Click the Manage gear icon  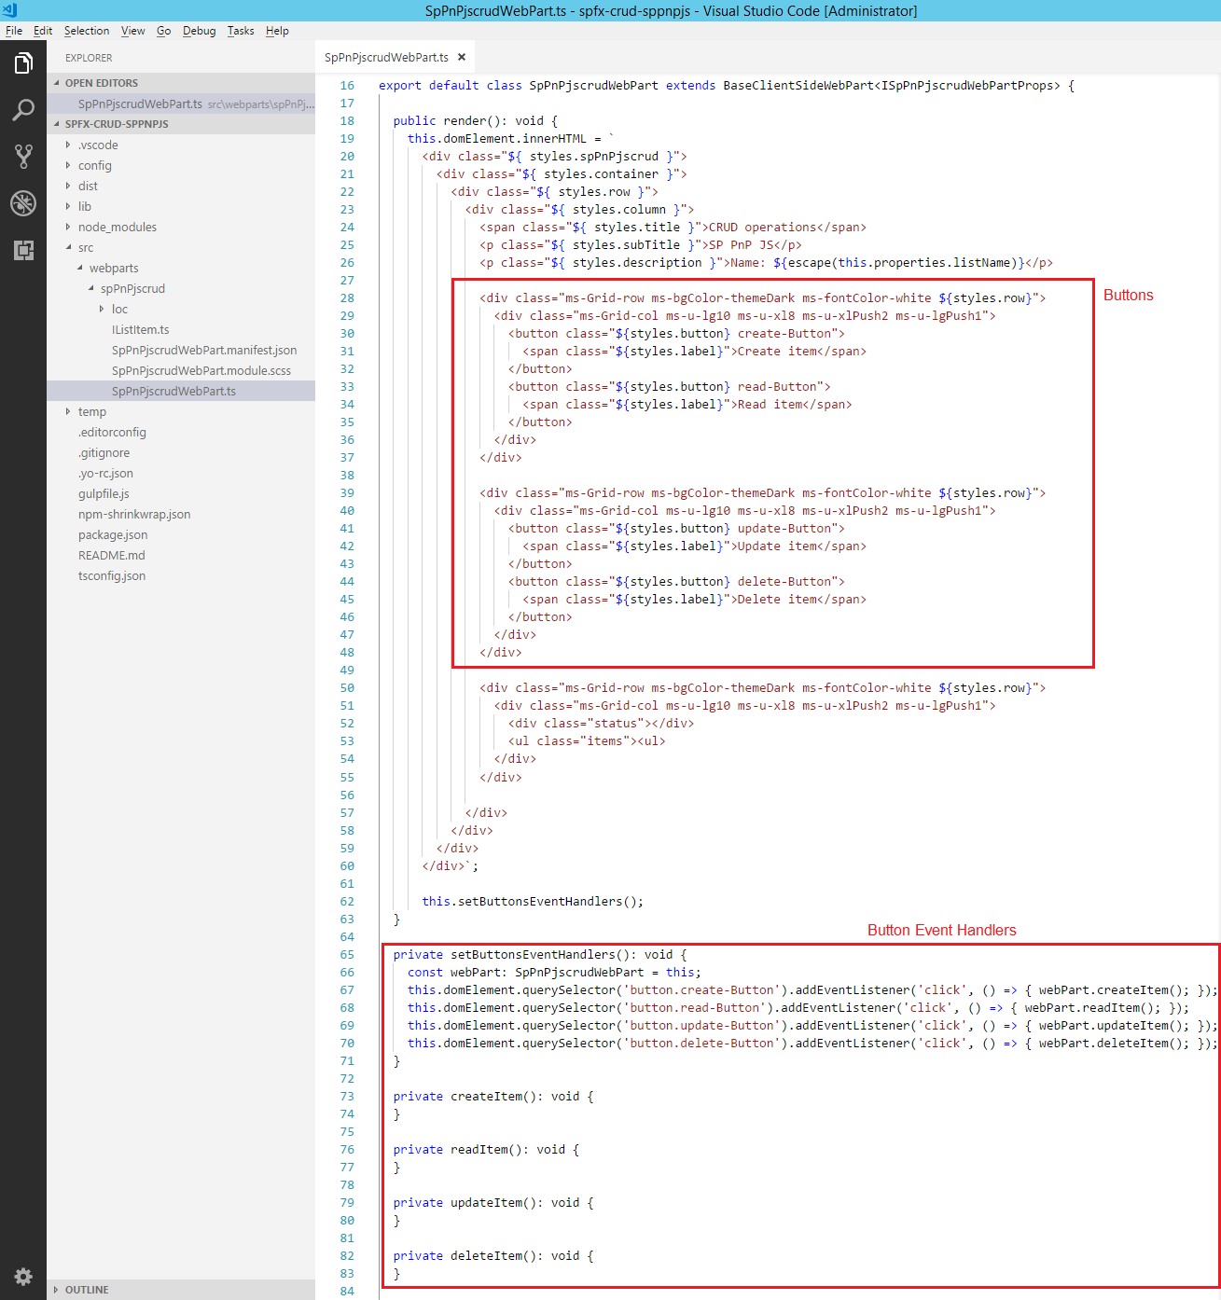[x=23, y=1276]
